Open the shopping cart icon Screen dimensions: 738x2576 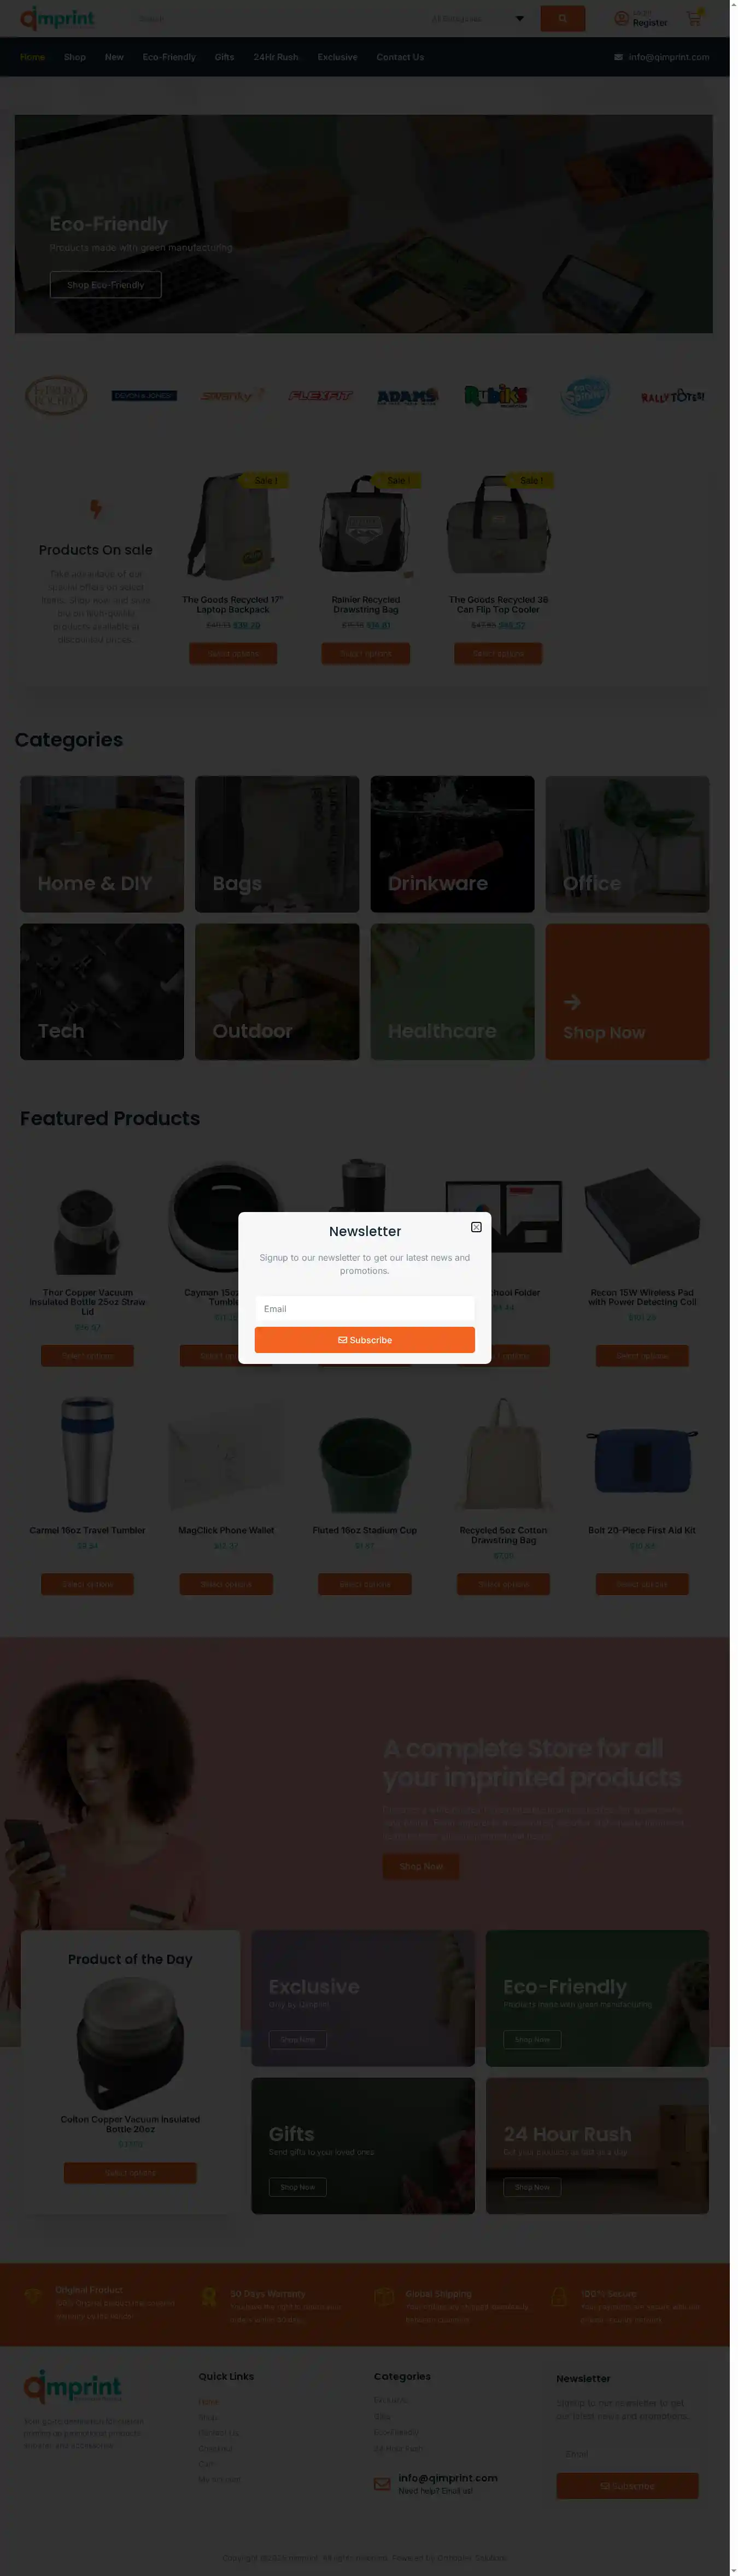click(694, 18)
